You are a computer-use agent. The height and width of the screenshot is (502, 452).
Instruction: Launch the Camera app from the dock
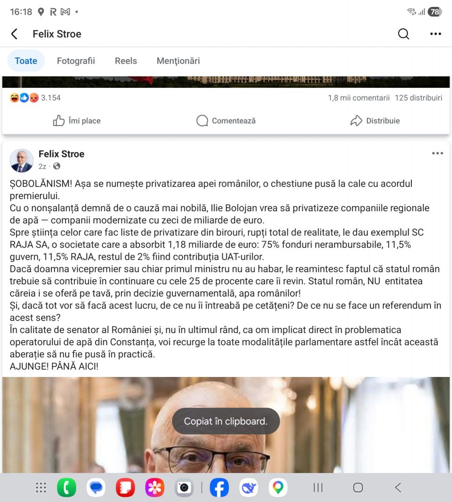pyautogui.click(x=184, y=488)
